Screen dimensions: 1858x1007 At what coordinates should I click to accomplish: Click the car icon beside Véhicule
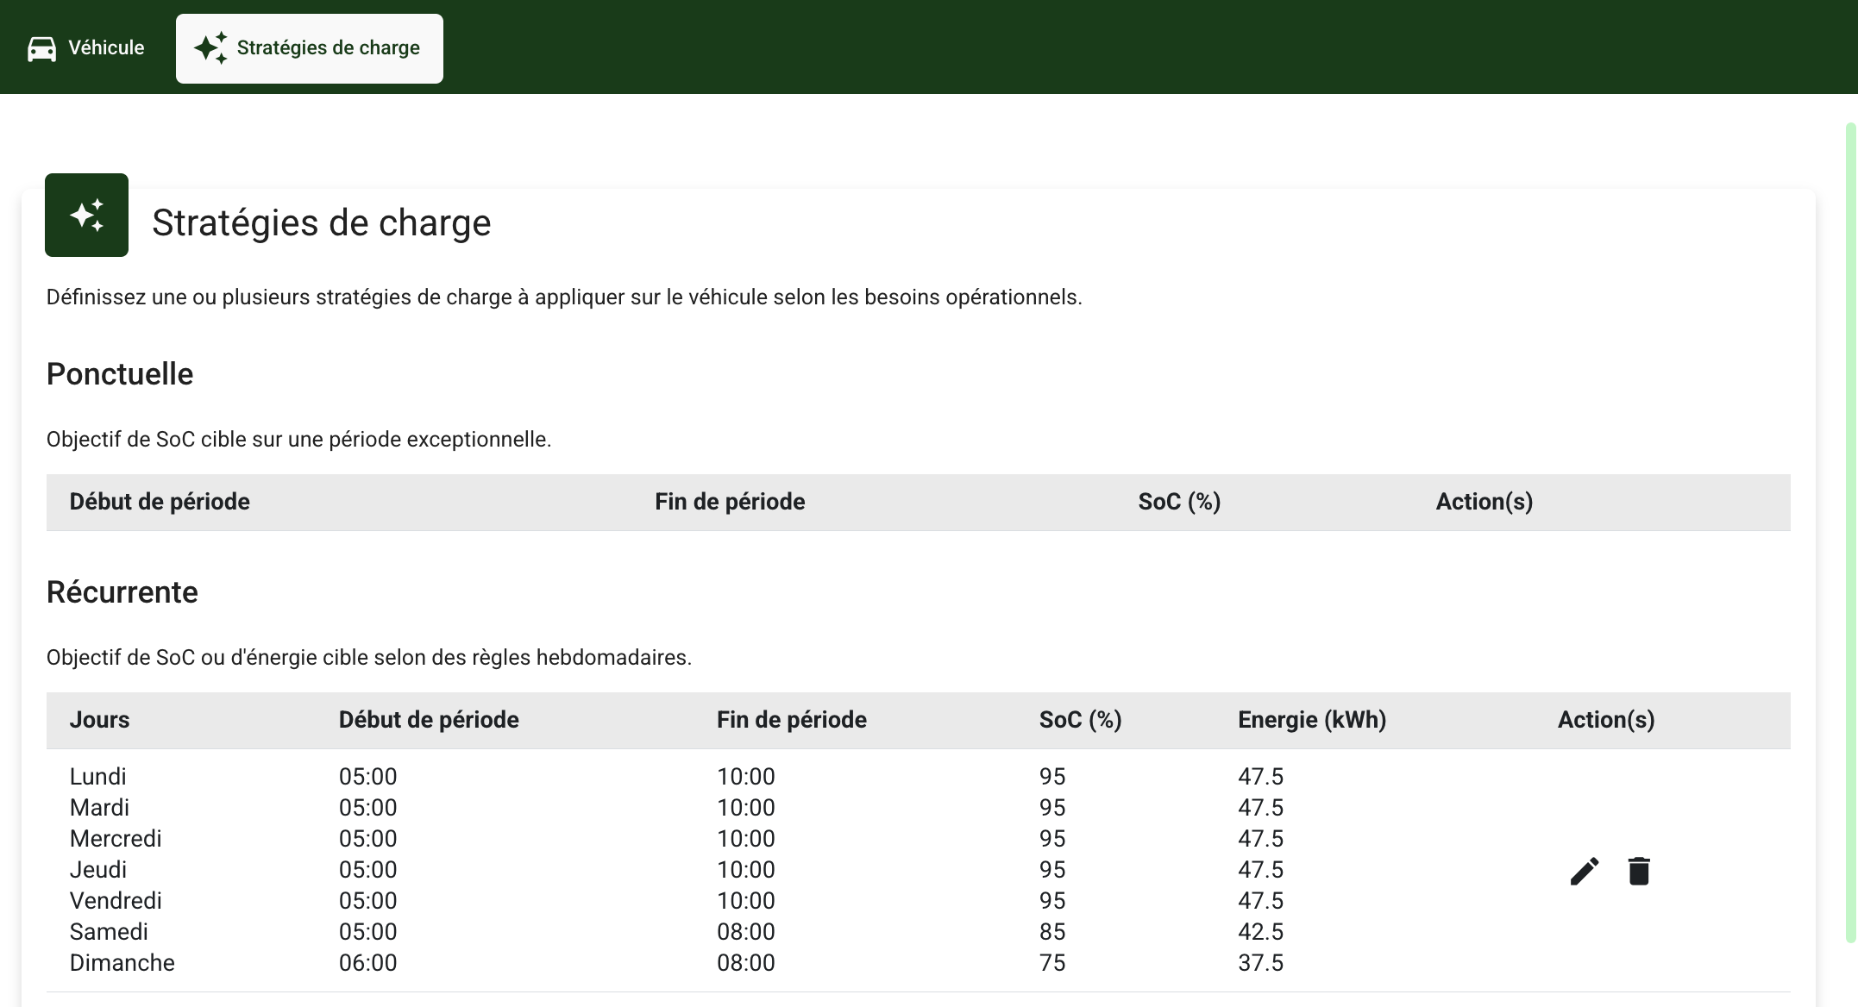[41, 48]
